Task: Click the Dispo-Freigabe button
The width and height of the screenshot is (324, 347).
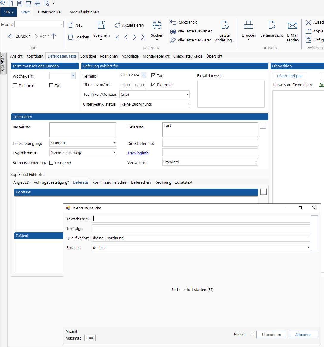Action: point(289,76)
